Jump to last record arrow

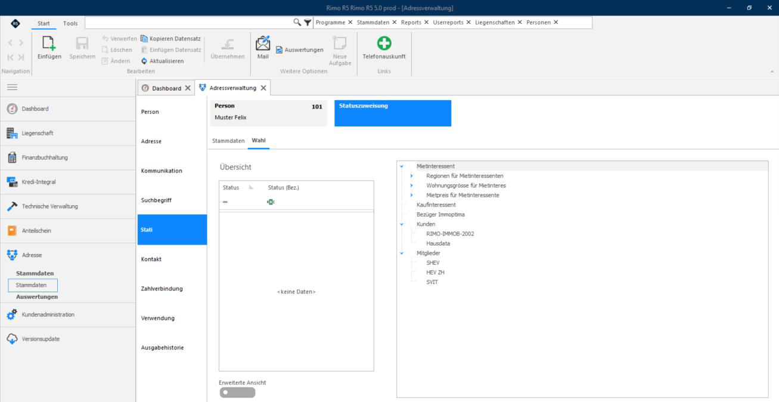(x=21, y=57)
